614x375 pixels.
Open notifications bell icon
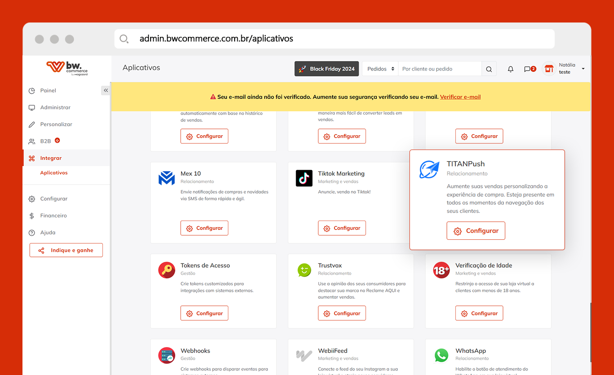[x=511, y=69]
